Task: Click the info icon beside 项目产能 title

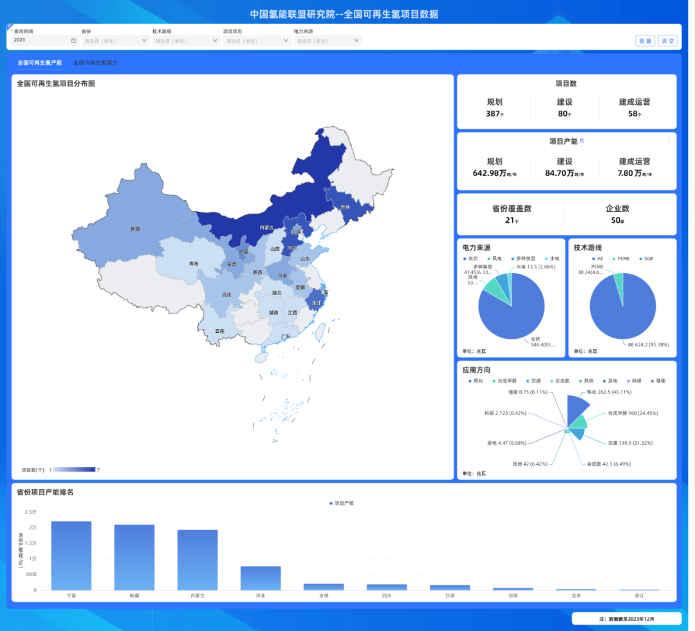Action: tap(582, 140)
